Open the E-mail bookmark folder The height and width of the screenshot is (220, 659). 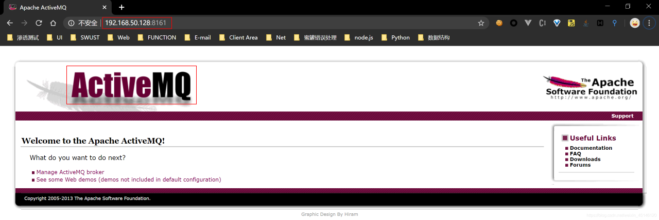[198, 37]
